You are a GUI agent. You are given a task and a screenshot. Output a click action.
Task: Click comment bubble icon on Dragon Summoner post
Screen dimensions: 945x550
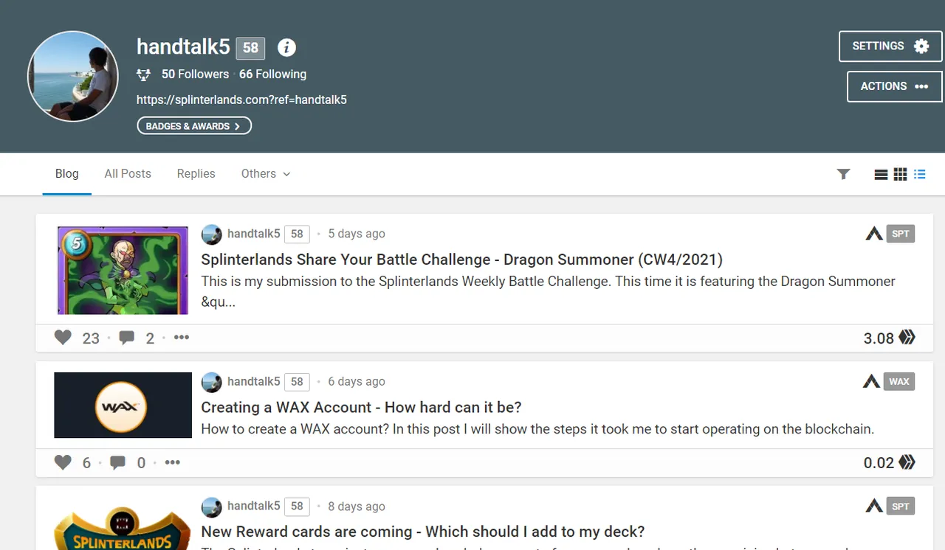tap(127, 338)
